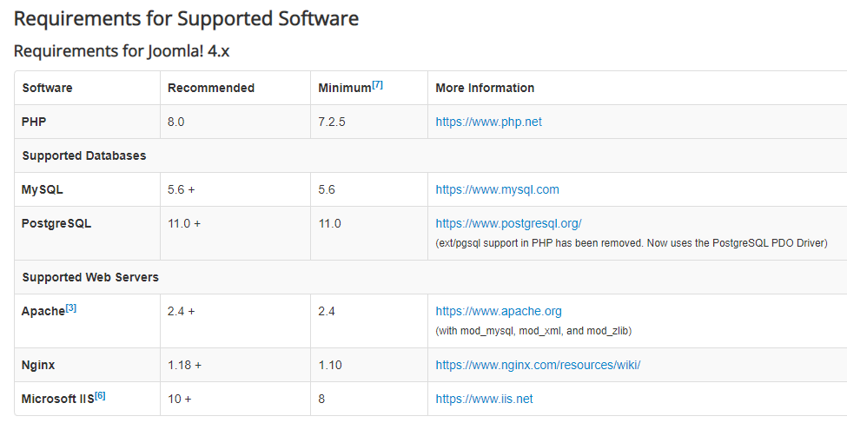Click IIS recommended value 10 +

(x=179, y=400)
